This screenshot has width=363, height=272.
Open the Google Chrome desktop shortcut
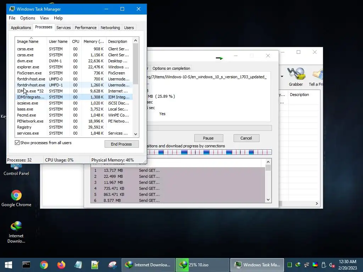click(16, 198)
